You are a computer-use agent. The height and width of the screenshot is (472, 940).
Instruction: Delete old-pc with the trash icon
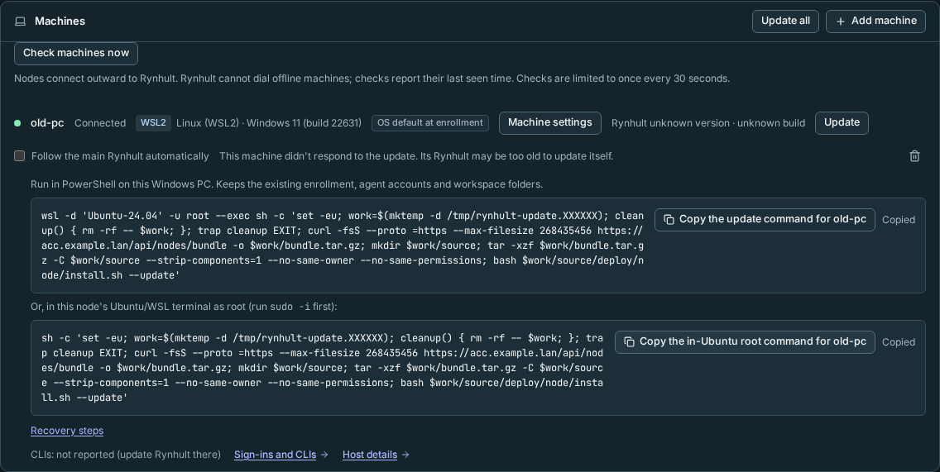coord(914,155)
